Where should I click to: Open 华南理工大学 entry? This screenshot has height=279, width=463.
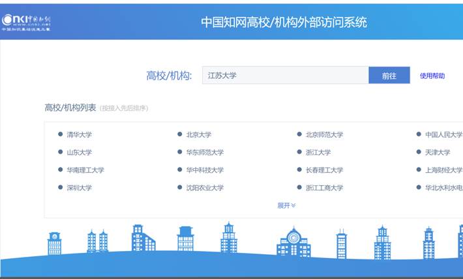(x=85, y=170)
